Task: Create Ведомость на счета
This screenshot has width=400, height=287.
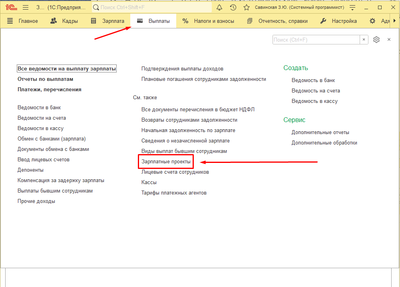Action: pos(316,91)
